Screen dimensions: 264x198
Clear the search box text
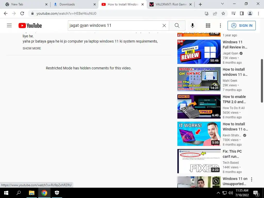[164, 26]
